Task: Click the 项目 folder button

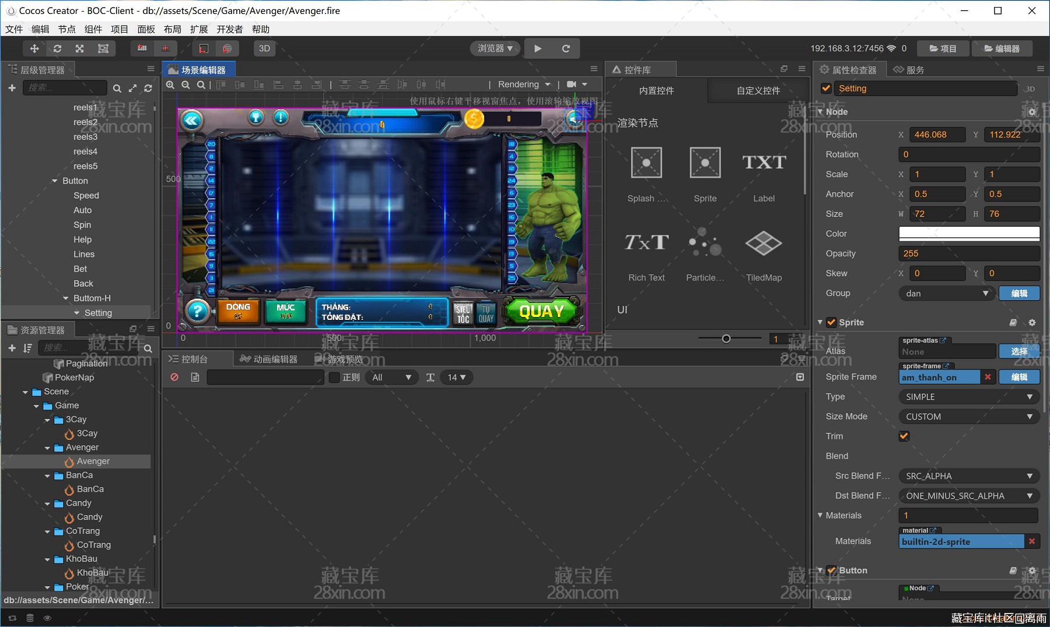Action: click(x=943, y=48)
